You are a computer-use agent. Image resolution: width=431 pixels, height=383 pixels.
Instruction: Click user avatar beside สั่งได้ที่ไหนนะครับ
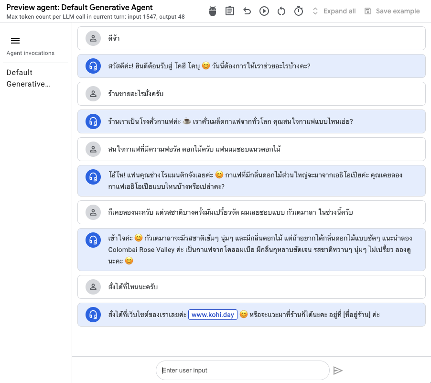(x=93, y=287)
